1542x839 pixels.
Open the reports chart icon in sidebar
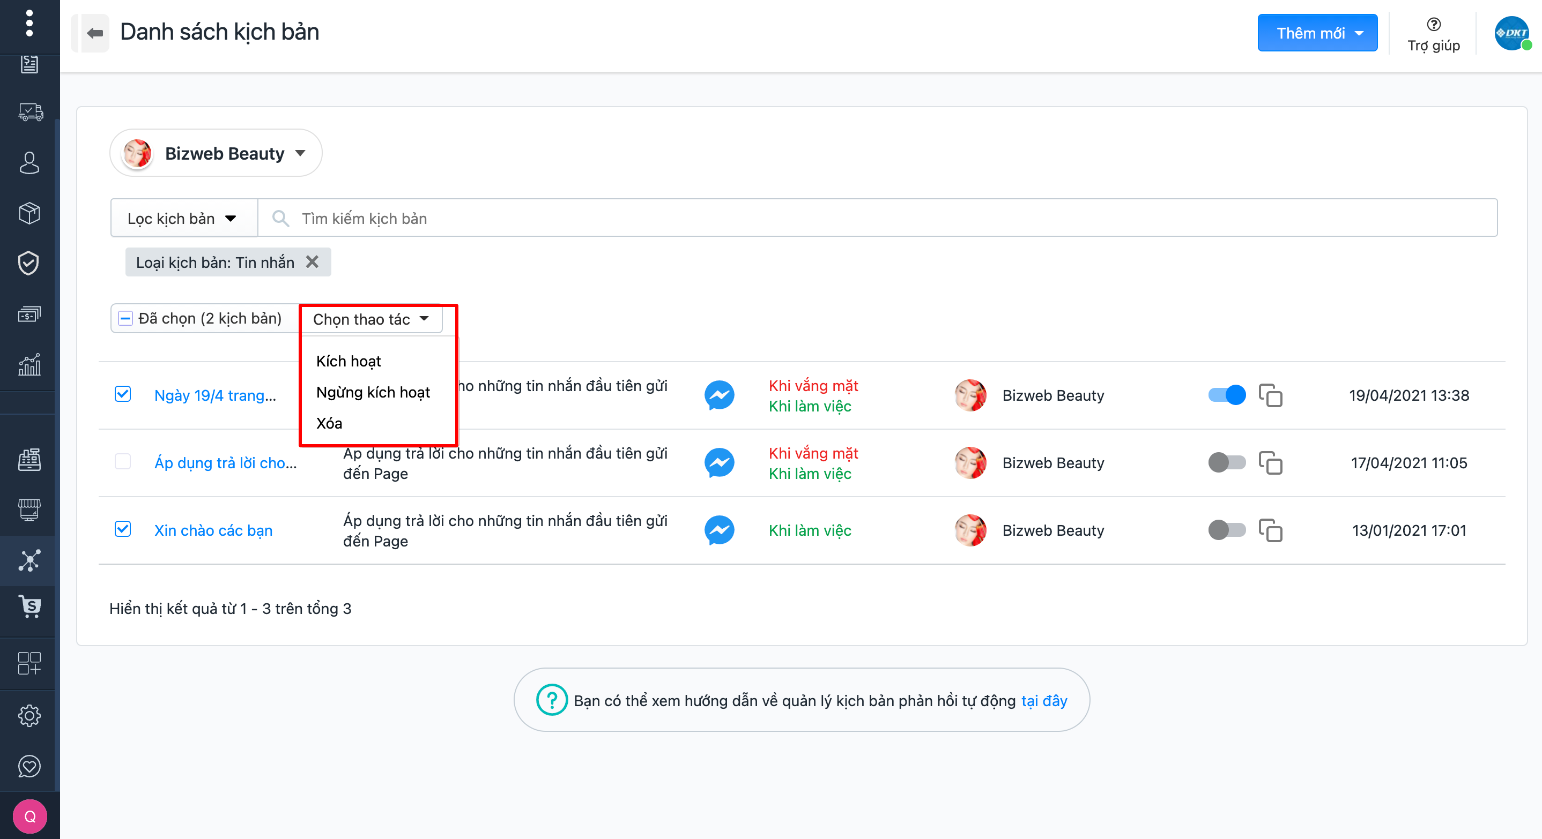tap(29, 364)
